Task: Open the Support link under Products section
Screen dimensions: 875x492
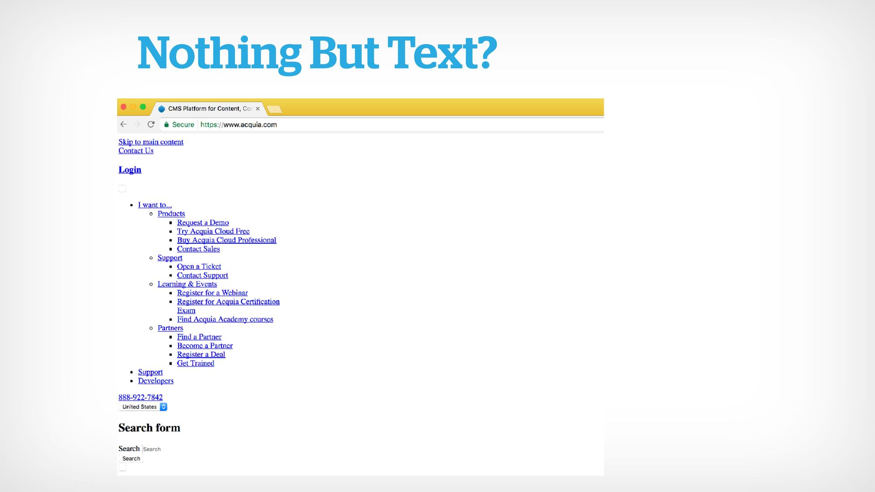Action: pos(170,258)
